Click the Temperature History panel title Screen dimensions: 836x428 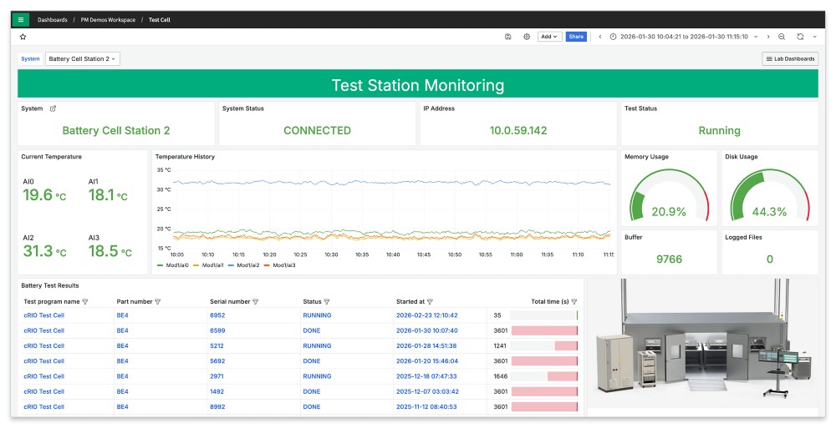pyautogui.click(x=185, y=157)
